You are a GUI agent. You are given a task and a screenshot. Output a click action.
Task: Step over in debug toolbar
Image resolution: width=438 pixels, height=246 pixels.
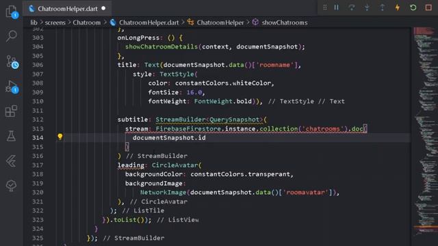(x=352, y=8)
